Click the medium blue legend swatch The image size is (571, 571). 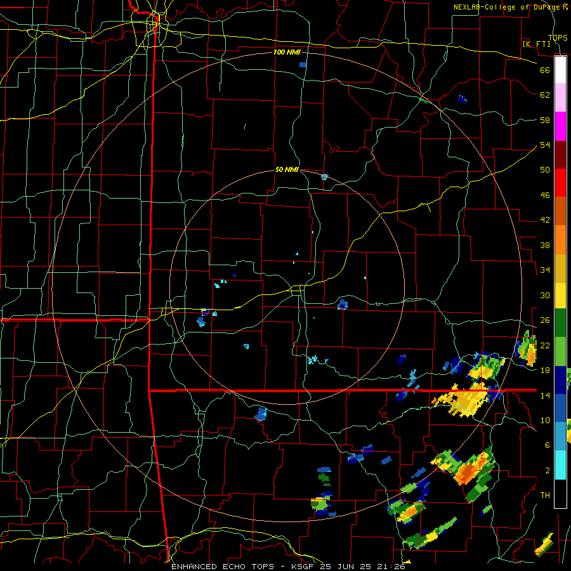[x=560, y=408]
